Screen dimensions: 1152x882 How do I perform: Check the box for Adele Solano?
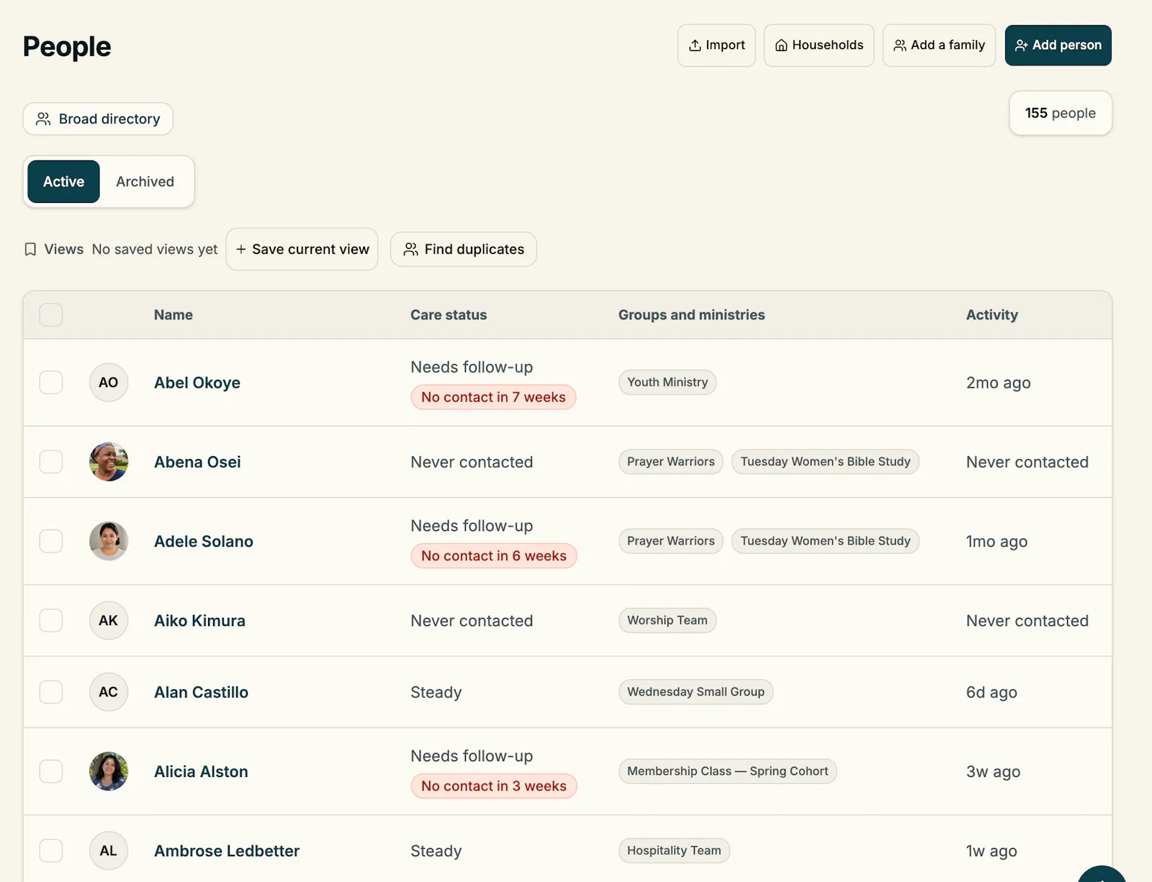51,541
